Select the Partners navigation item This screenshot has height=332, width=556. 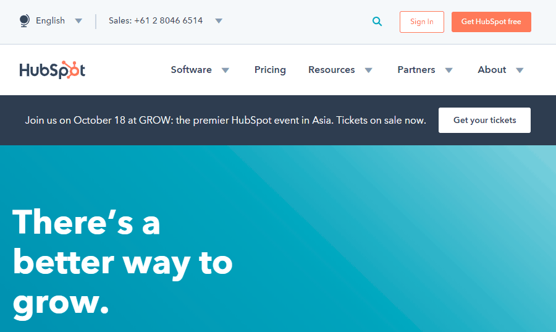click(x=416, y=69)
